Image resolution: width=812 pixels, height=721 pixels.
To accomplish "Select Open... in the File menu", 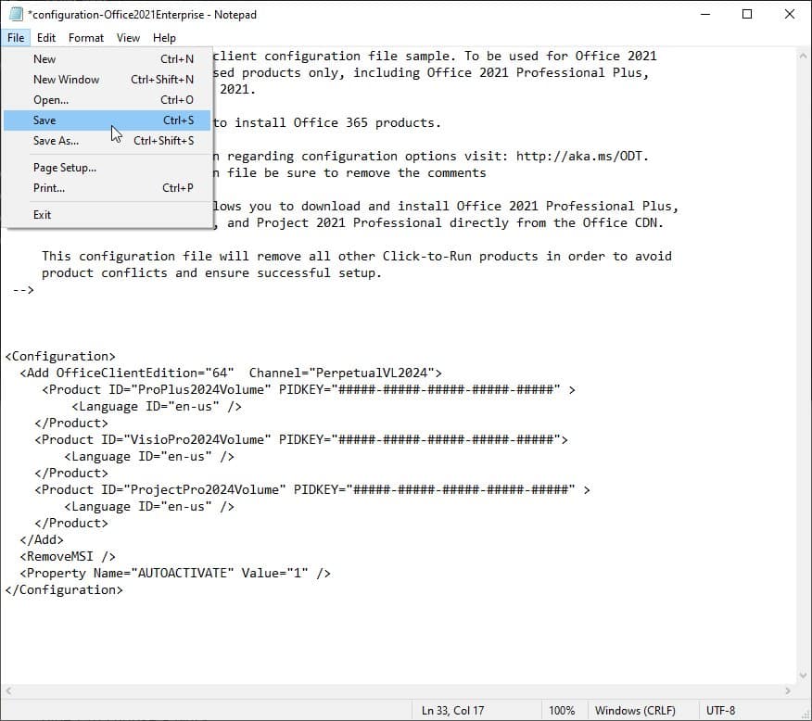I will (108, 100).
